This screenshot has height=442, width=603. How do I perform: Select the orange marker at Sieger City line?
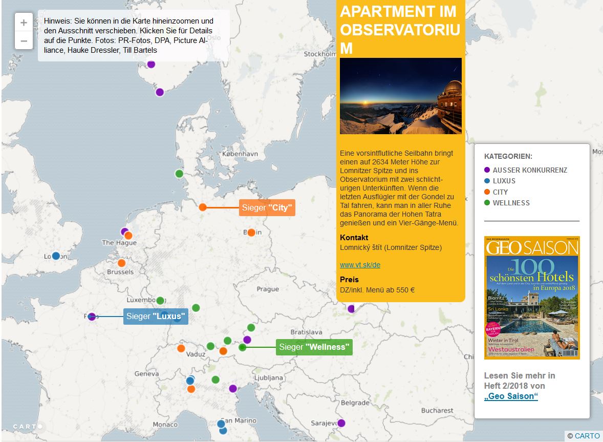(x=203, y=207)
